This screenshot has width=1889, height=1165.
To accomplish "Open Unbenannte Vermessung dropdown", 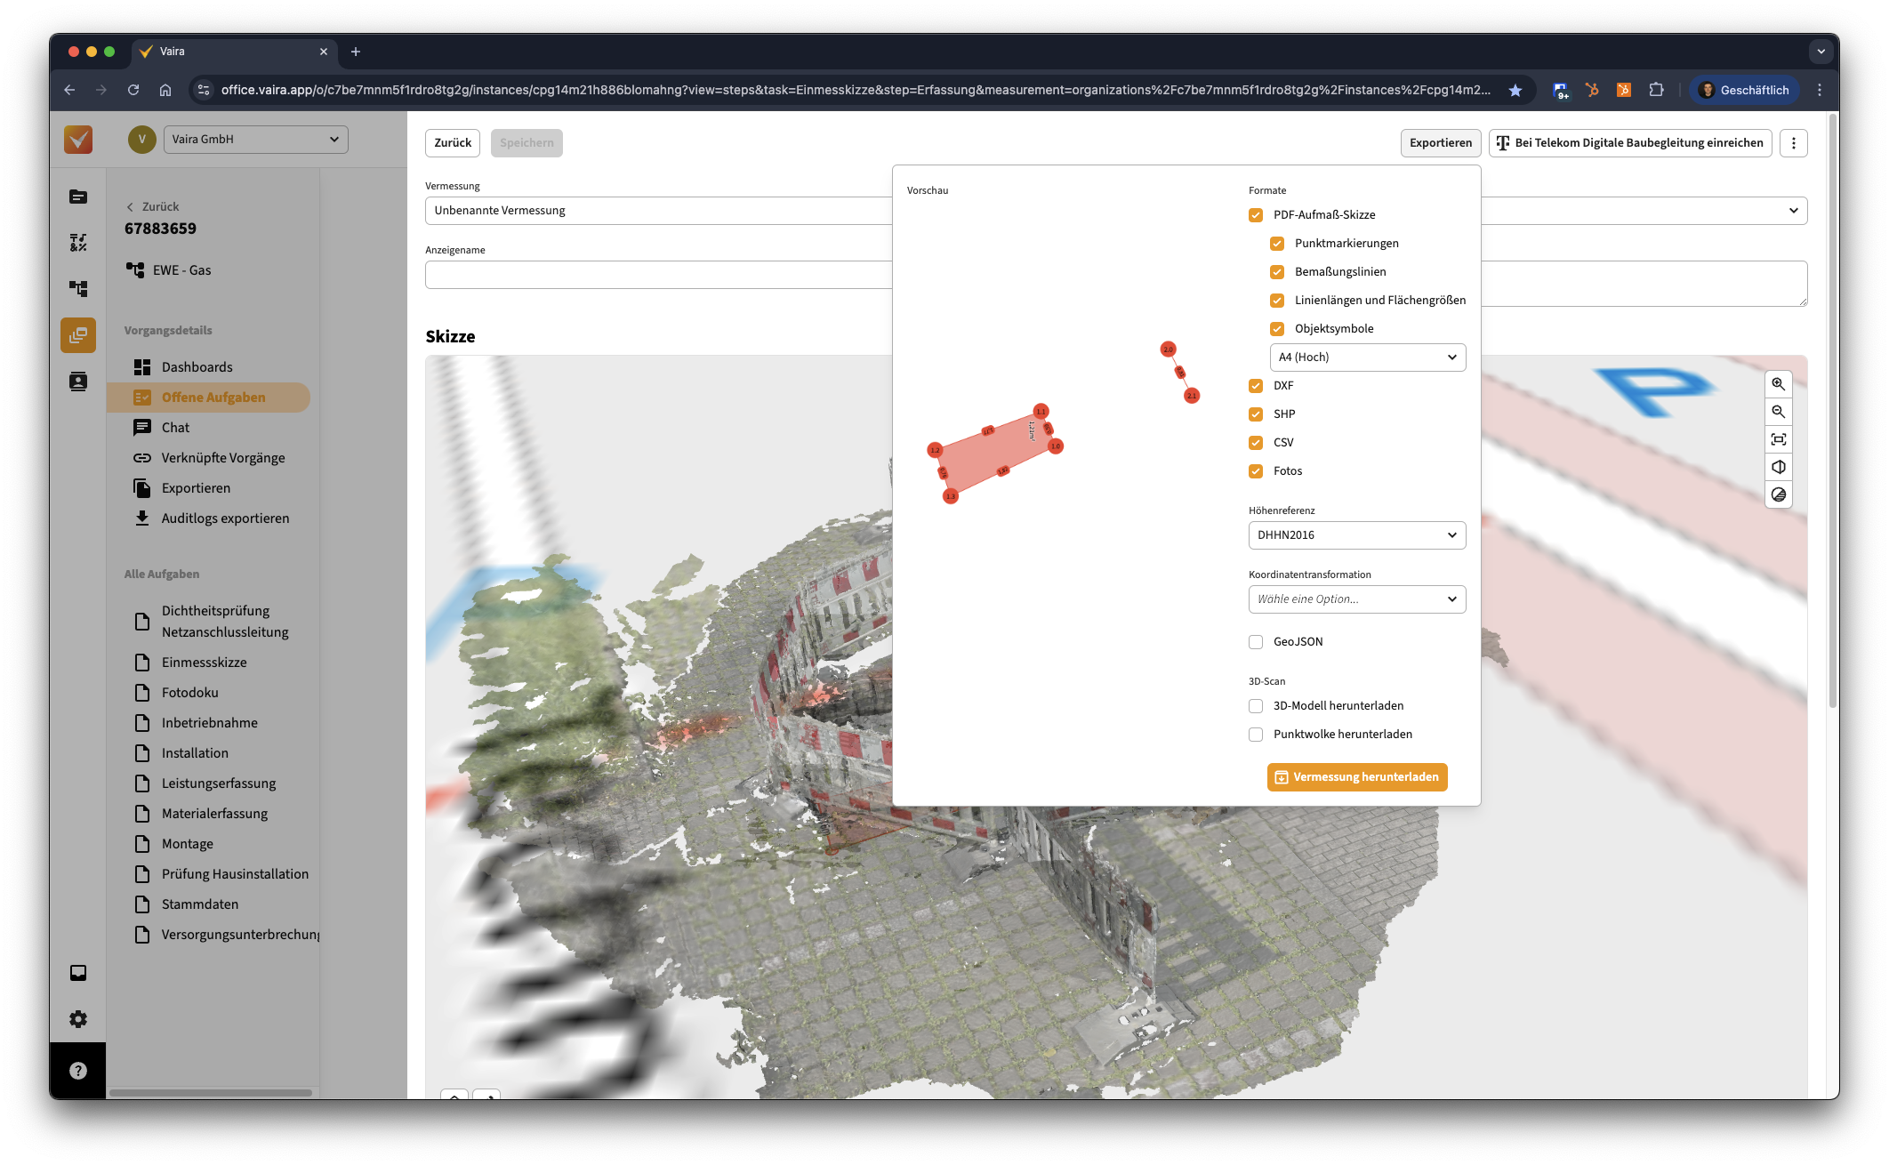I will (658, 211).
